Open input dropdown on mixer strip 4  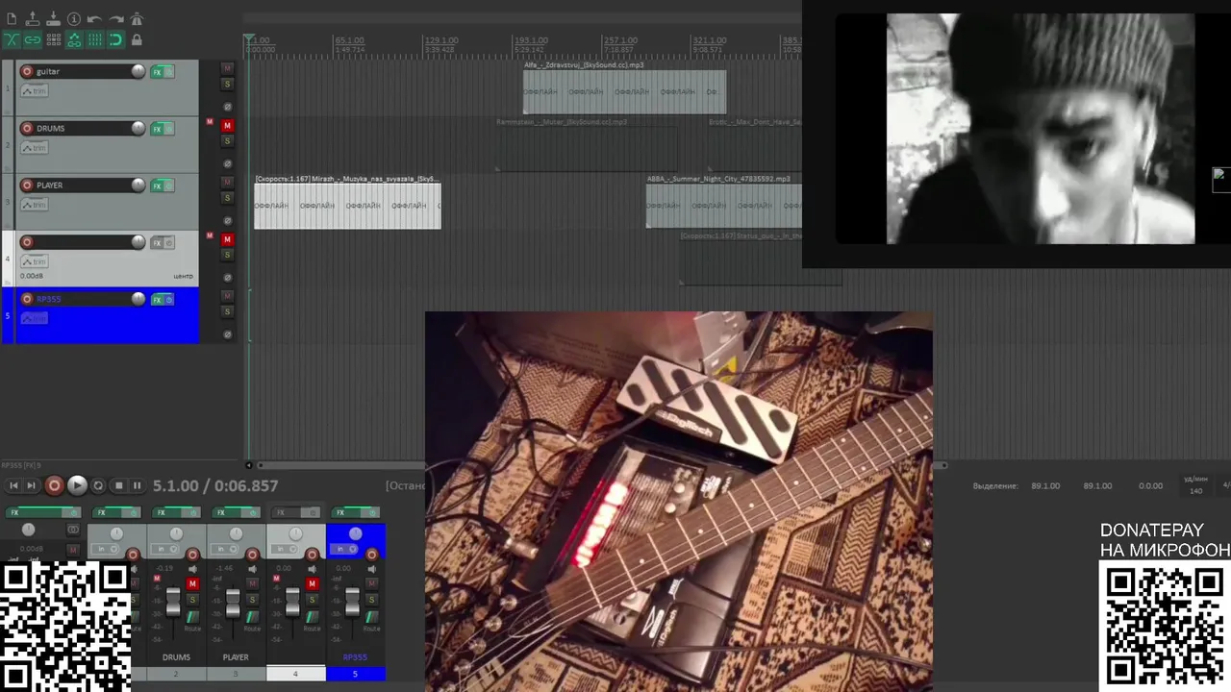(285, 549)
